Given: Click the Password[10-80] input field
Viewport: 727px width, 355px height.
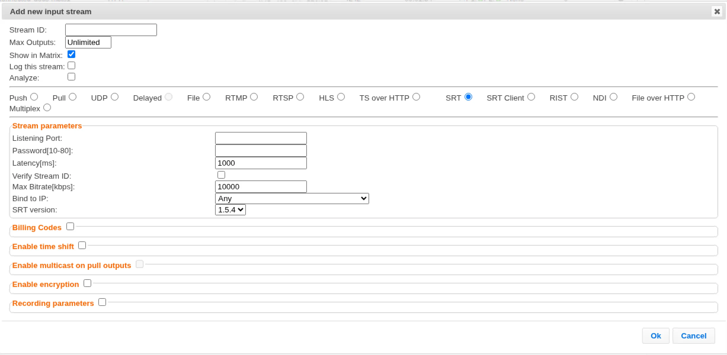Looking at the screenshot, I should [x=261, y=151].
